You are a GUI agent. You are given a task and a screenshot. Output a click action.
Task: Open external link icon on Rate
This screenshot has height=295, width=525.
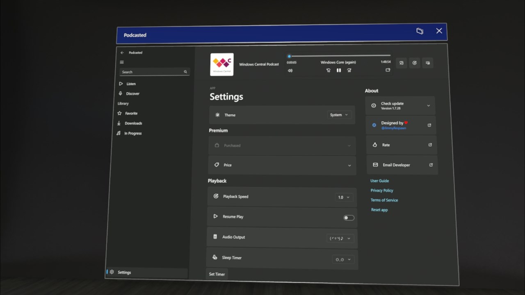click(430, 145)
